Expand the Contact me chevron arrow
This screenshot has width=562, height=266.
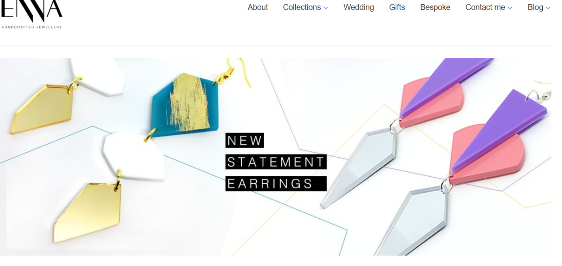(x=510, y=8)
